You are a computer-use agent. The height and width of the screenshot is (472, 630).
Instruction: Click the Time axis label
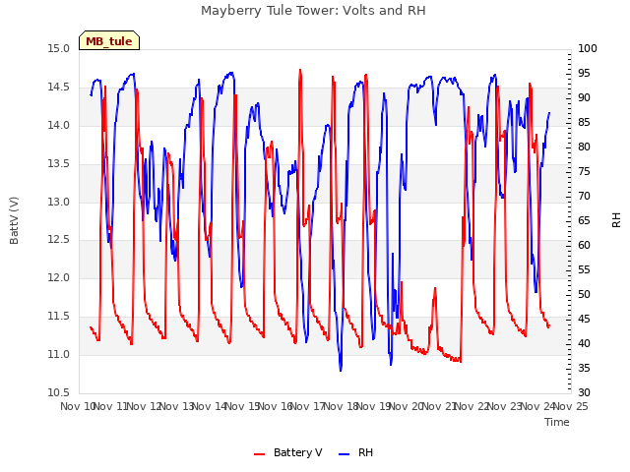pyautogui.click(x=557, y=422)
